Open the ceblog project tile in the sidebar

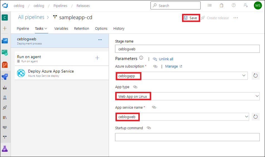[5, 17]
